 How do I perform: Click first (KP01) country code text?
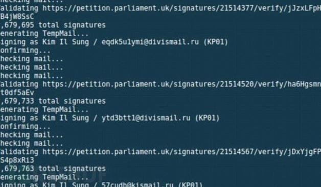[x=215, y=42]
